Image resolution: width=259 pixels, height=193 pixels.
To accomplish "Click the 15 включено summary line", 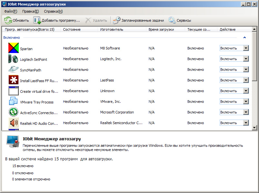I will (23, 166).
